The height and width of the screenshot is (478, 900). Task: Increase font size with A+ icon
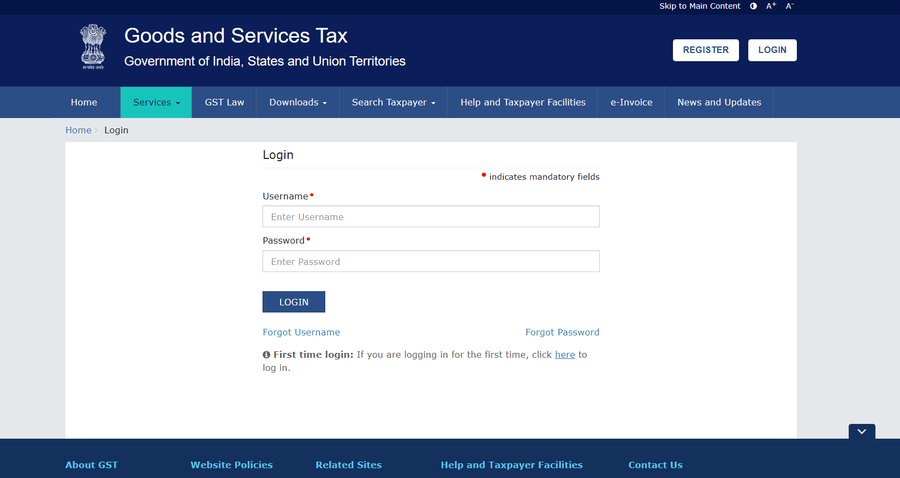tap(771, 6)
